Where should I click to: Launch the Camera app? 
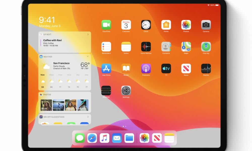coord(206,25)
